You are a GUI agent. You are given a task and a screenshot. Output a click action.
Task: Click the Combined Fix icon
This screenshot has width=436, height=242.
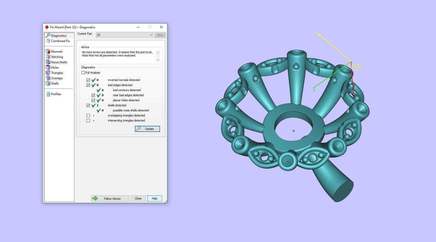pyautogui.click(x=48, y=41)
